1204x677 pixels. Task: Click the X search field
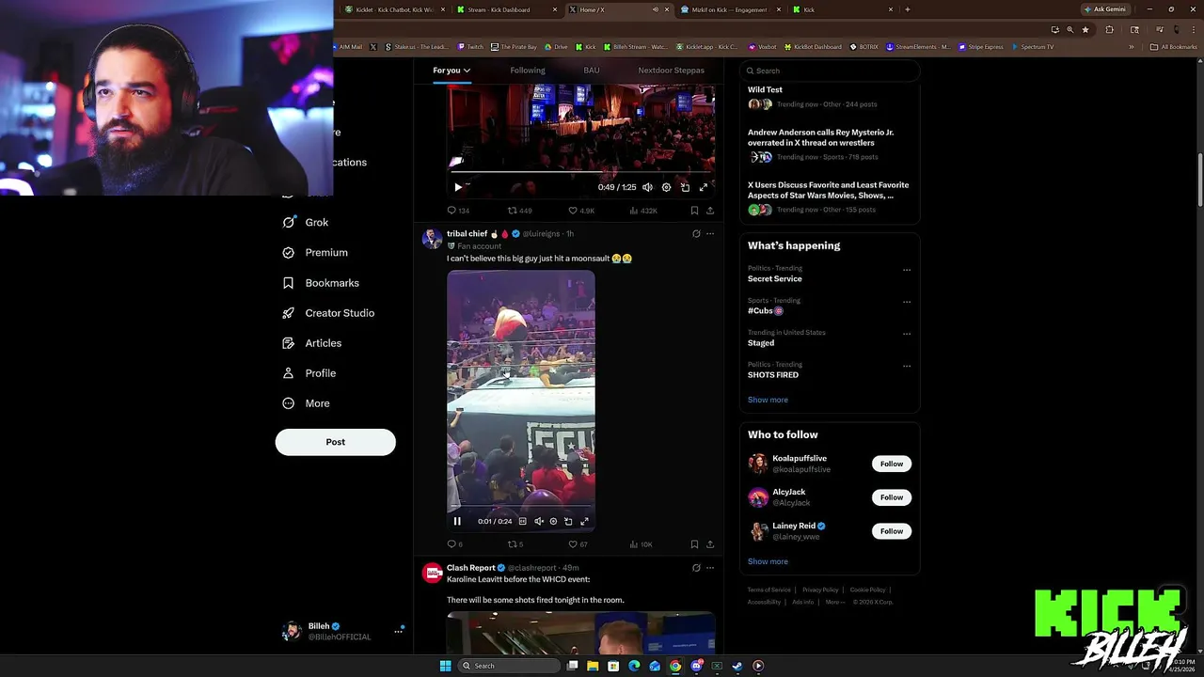(x=830, y=71)
